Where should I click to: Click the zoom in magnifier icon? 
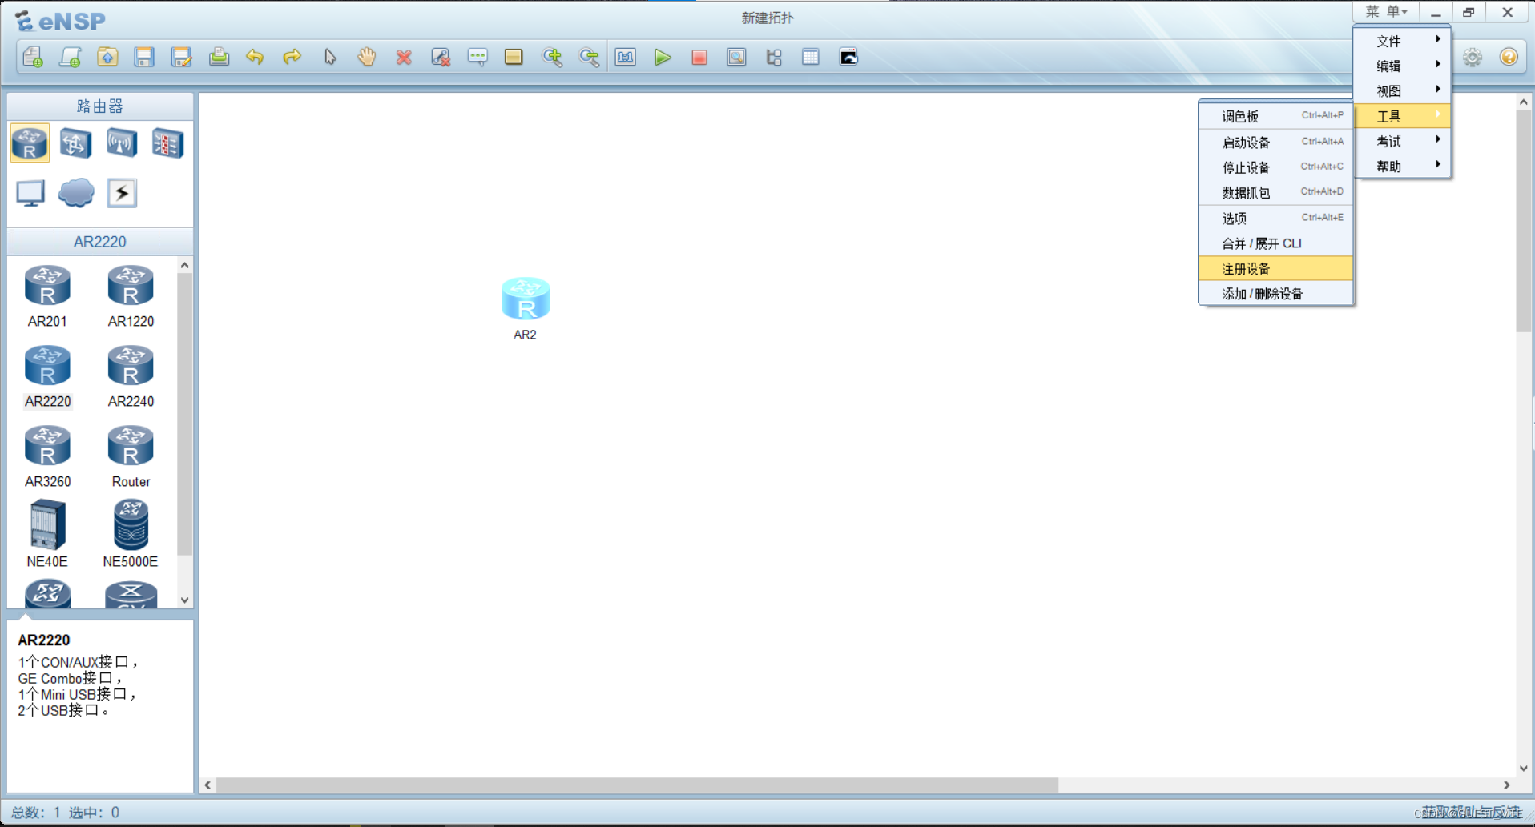(x=552, y=57)
